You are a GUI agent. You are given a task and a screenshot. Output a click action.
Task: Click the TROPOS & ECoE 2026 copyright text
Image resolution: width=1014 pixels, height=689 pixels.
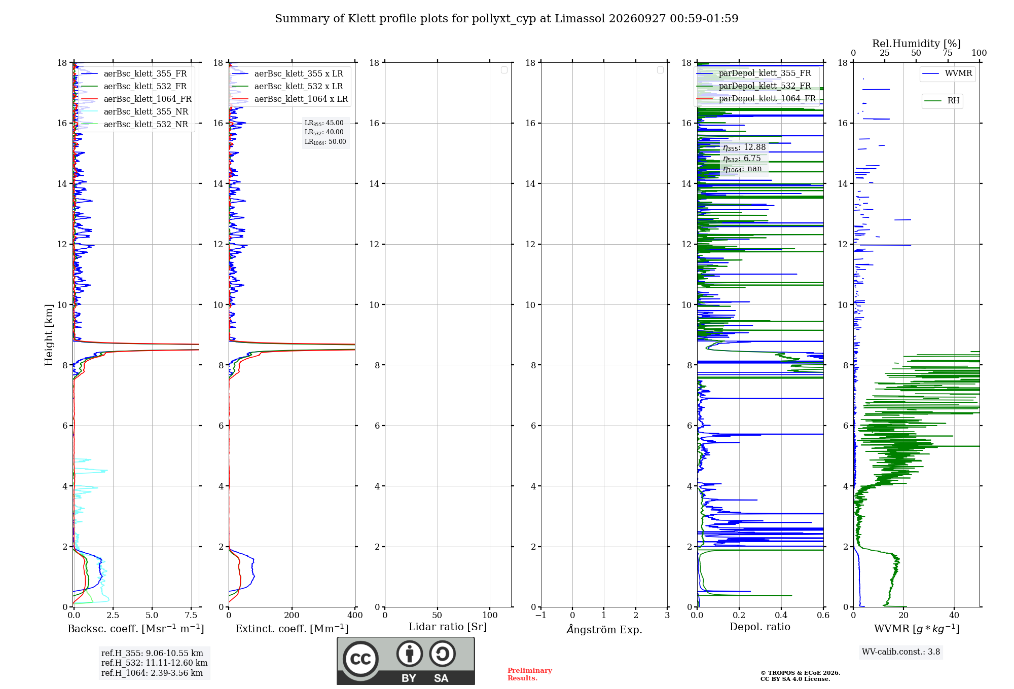click(x=801, y=673)
